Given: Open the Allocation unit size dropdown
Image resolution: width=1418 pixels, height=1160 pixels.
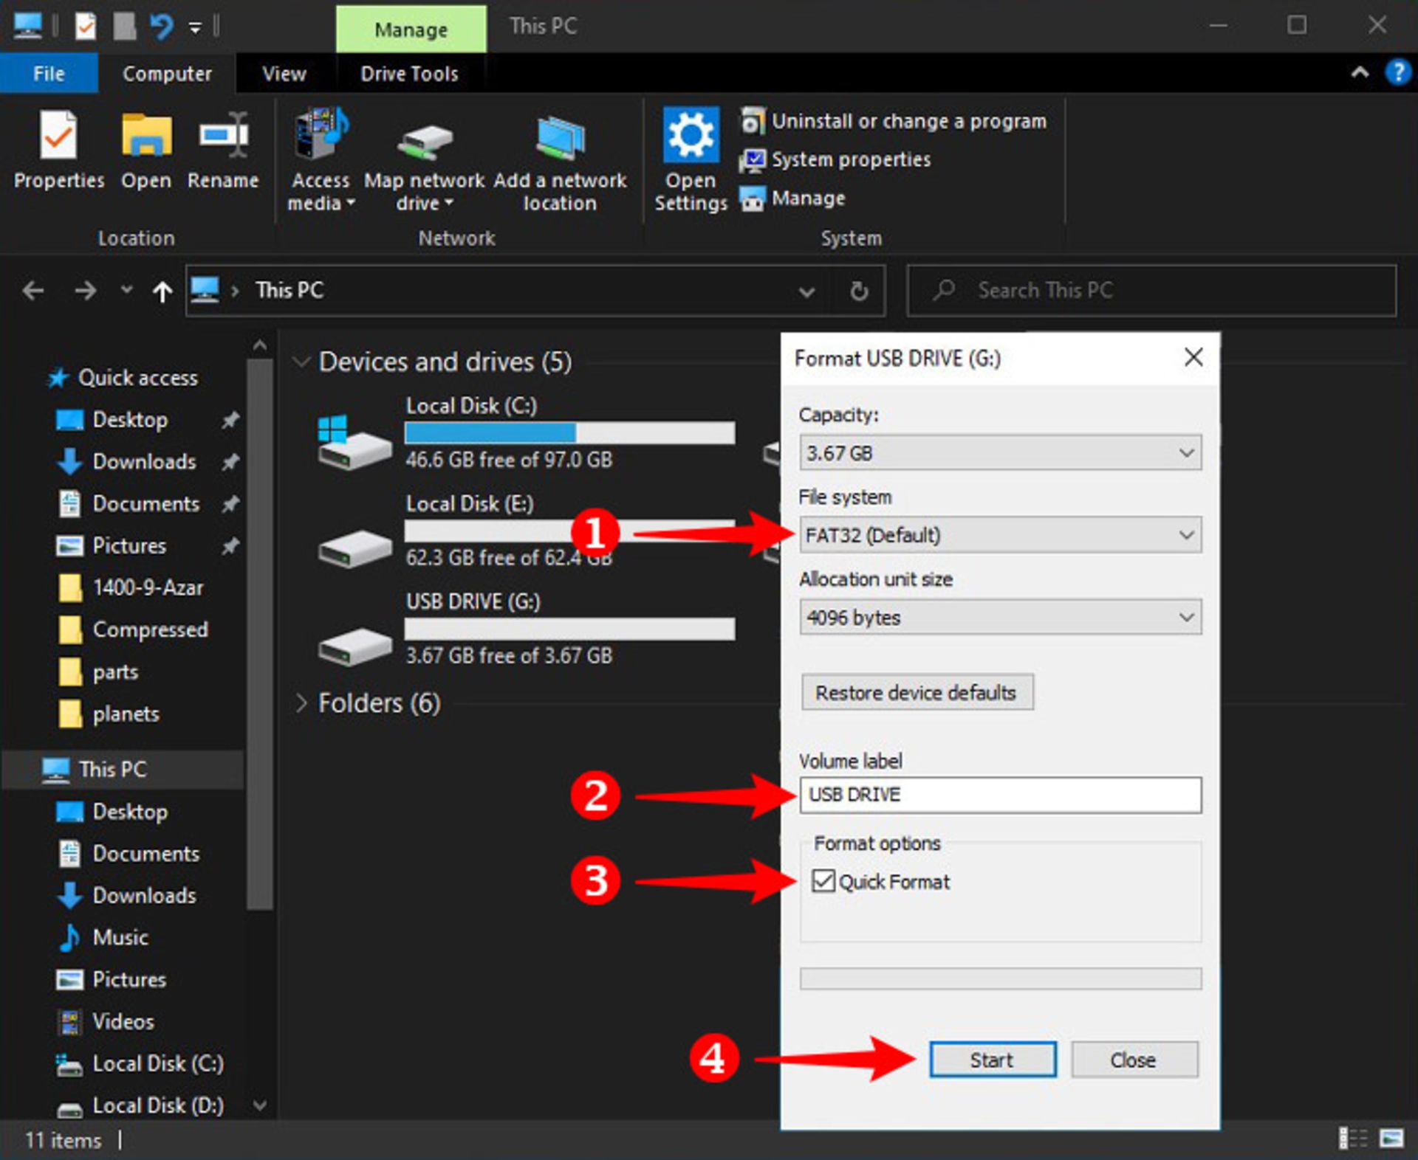Looking at the screenshot, I should (x=1000, y=617).
